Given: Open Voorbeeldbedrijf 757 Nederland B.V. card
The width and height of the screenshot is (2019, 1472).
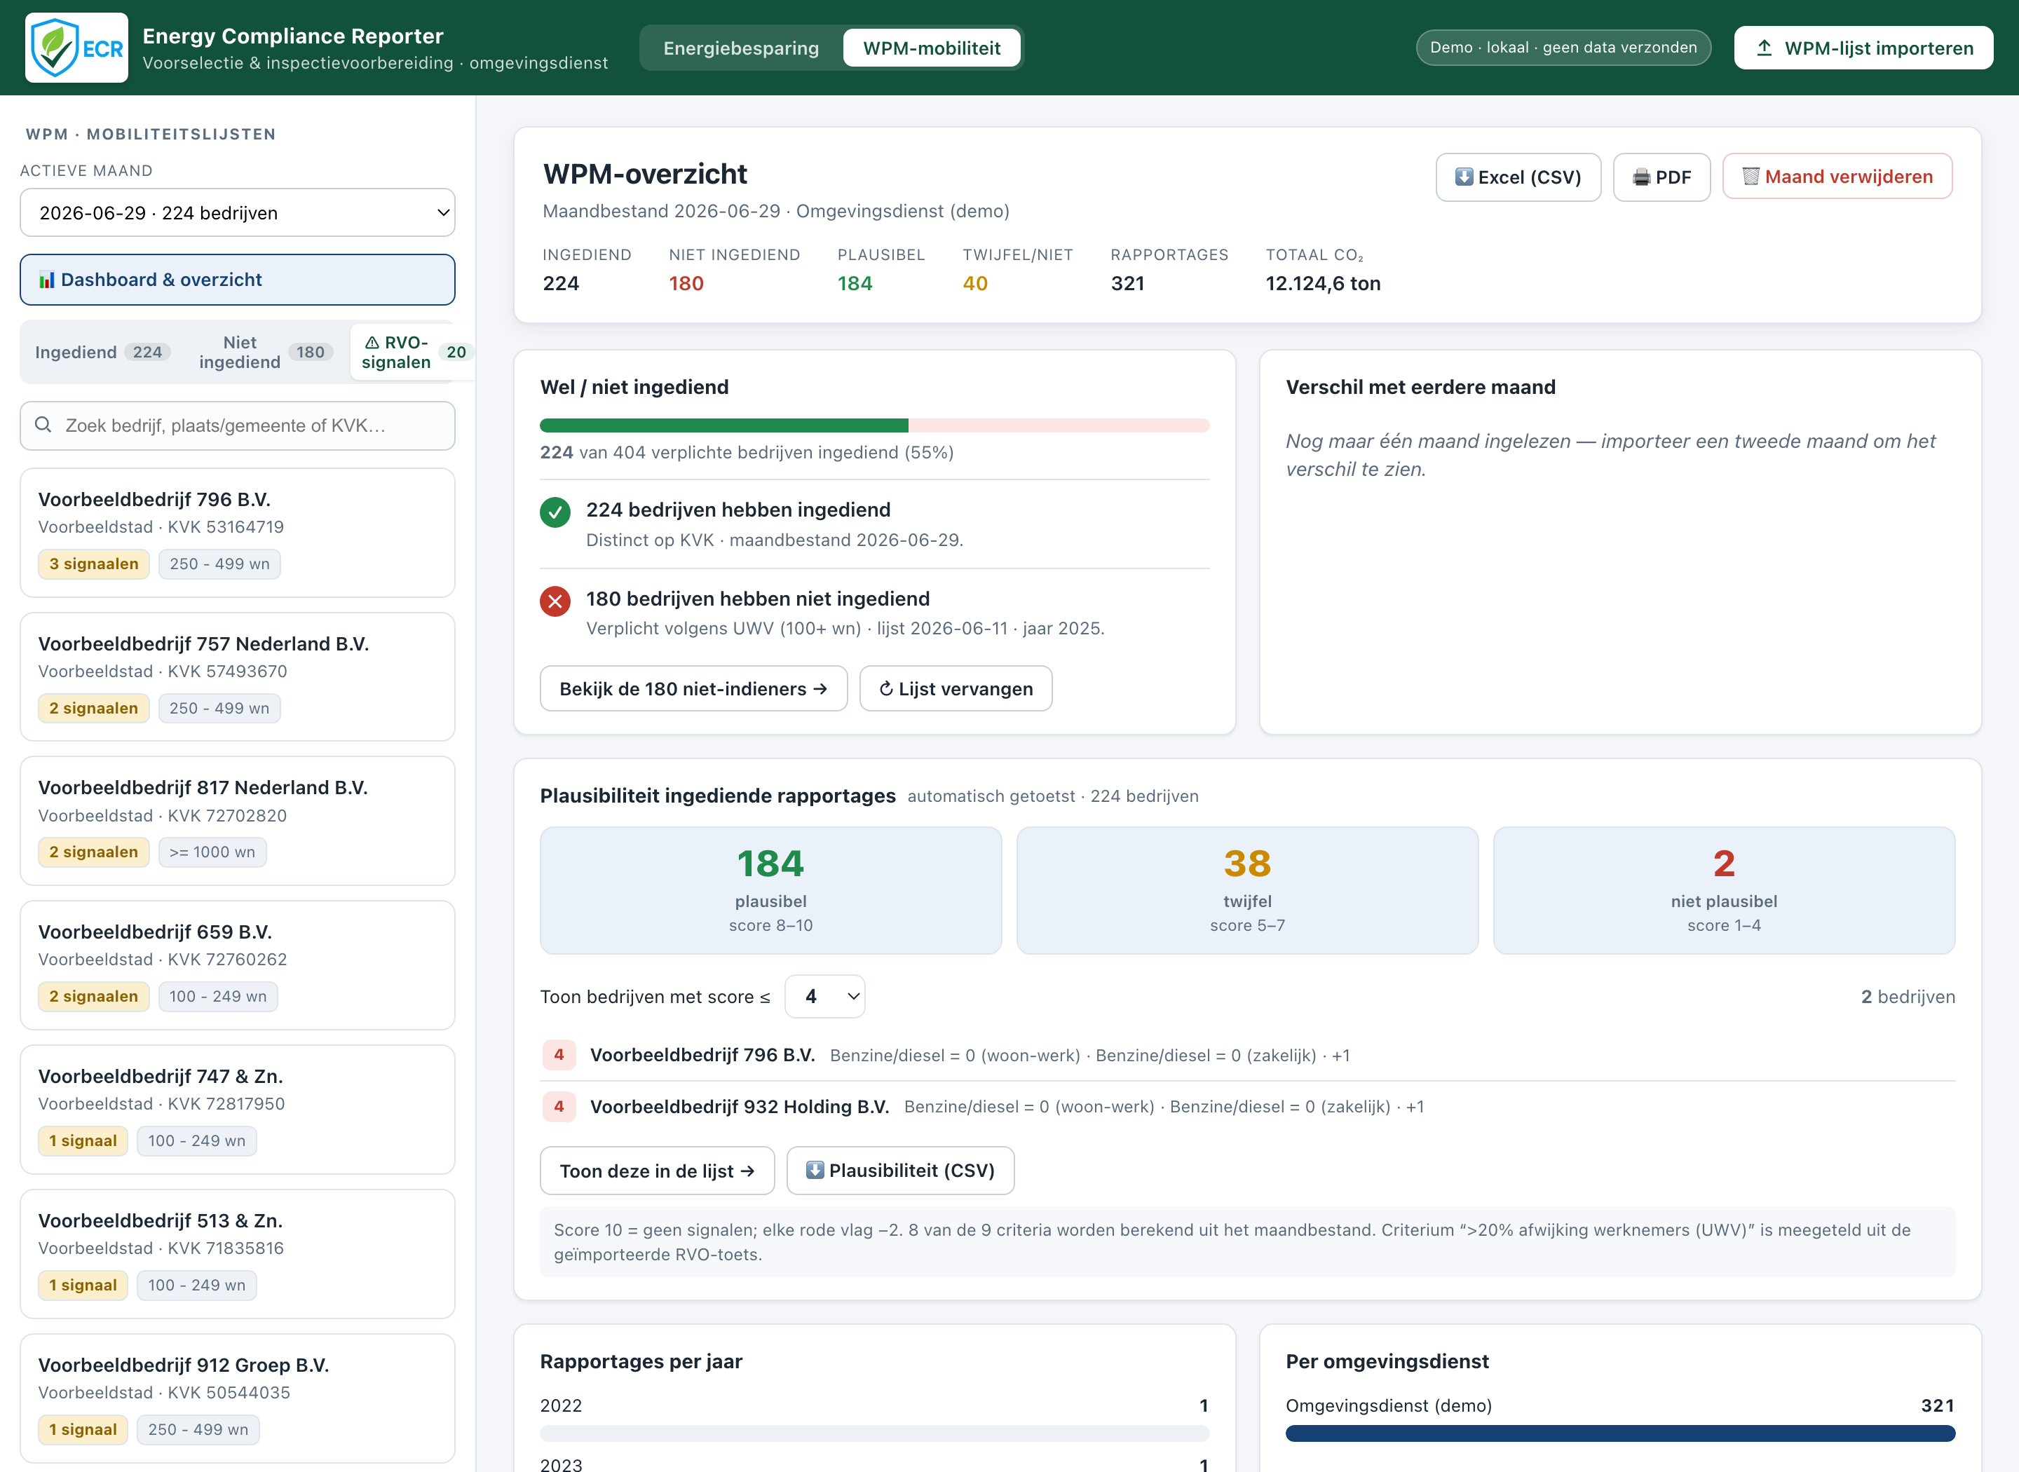Looking at the screenshot, I should (x=237, y=676).
